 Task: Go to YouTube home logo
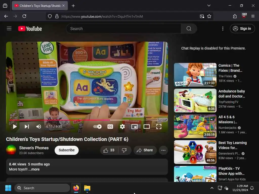coord(30,29)
